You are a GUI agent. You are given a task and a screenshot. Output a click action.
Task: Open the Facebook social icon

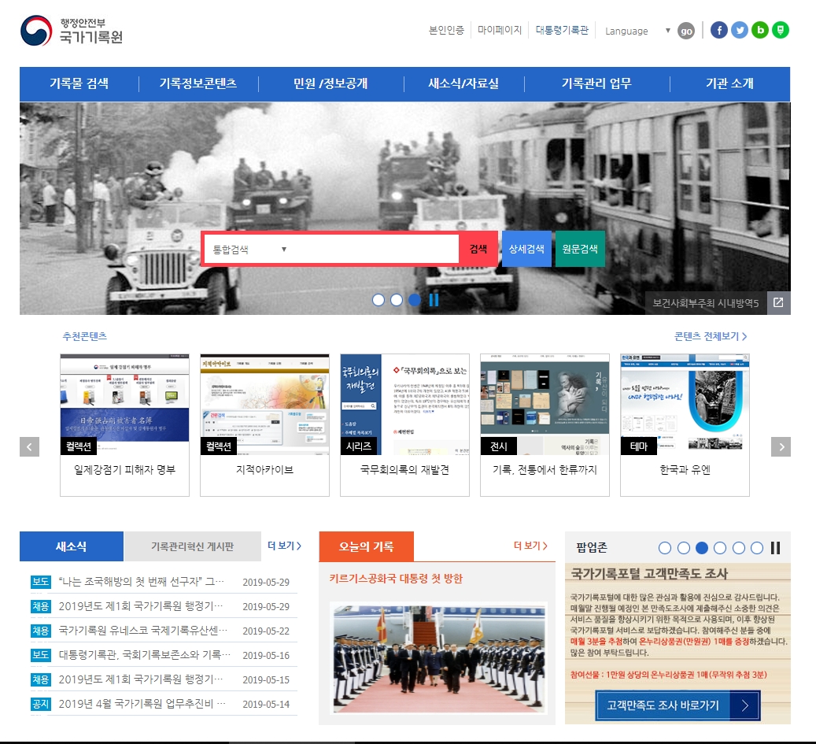click(x=718, y=31)
